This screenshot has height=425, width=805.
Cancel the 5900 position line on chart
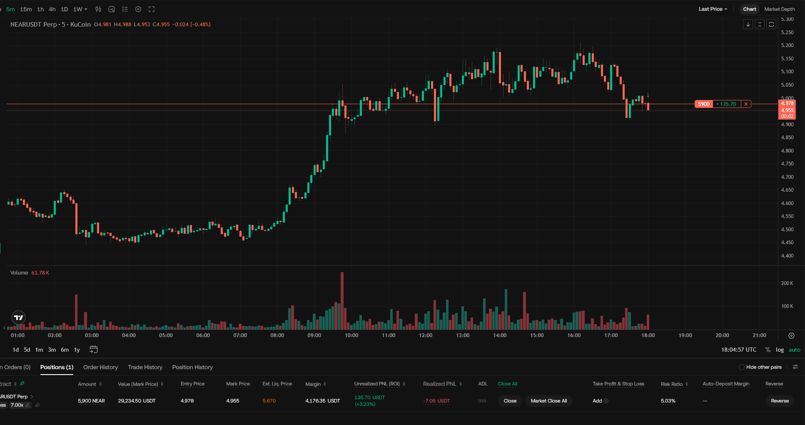(x=746, y=104)
